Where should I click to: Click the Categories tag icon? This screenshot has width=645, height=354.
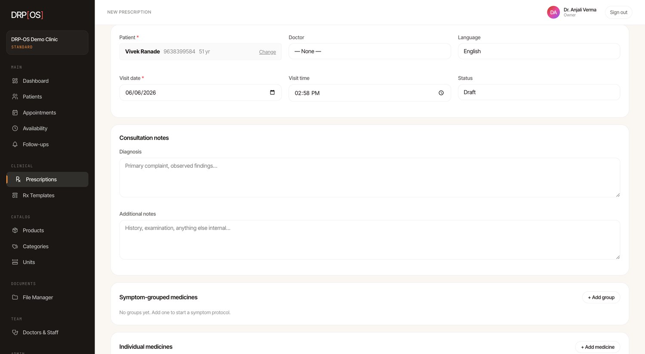(x=15, y=246)
